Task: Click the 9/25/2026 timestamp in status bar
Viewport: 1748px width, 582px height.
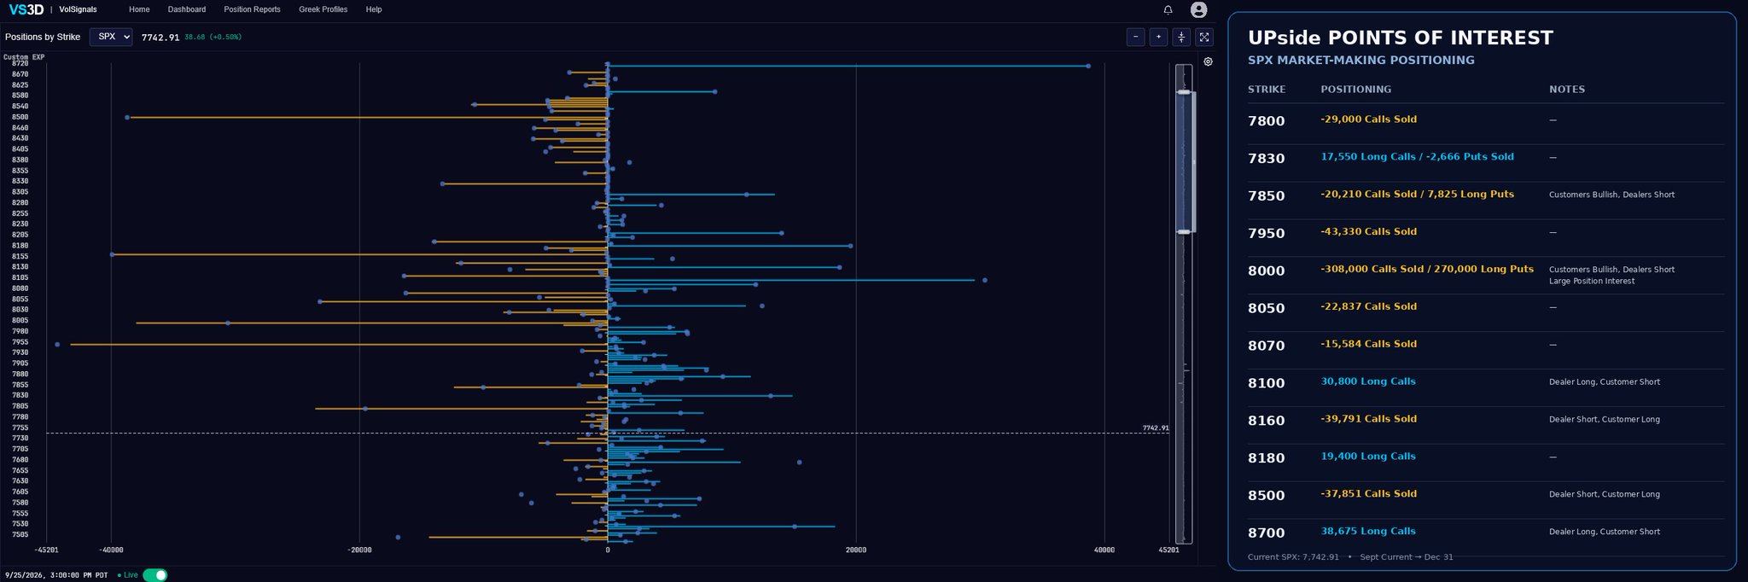Action: tap(56, 575)
